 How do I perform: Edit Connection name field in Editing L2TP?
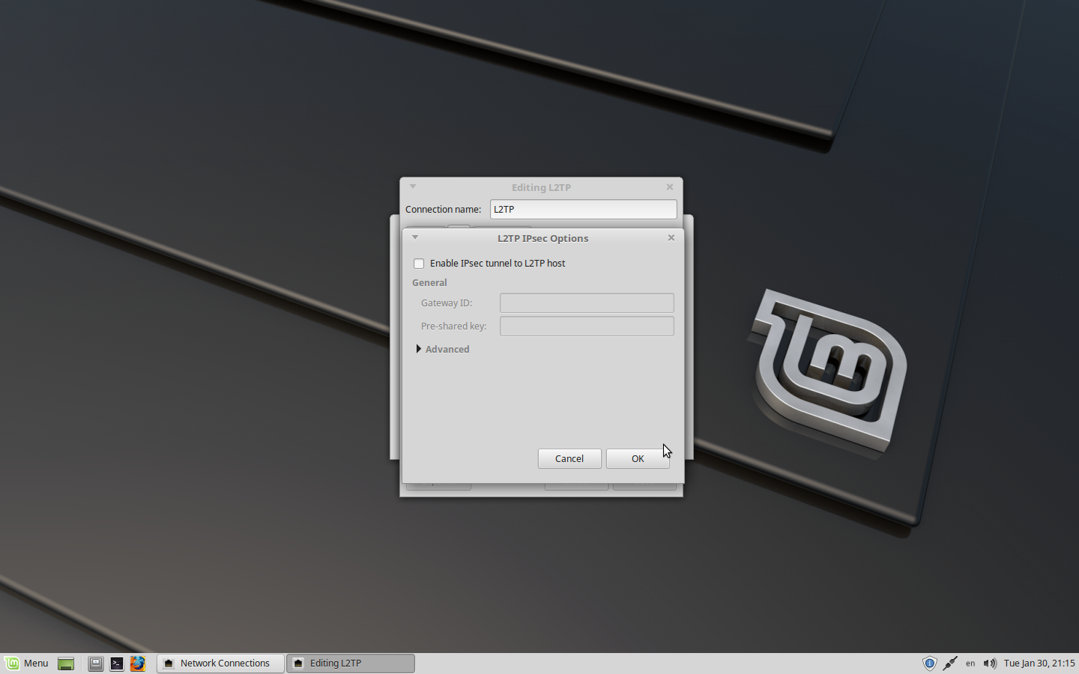tap(584, 209)
